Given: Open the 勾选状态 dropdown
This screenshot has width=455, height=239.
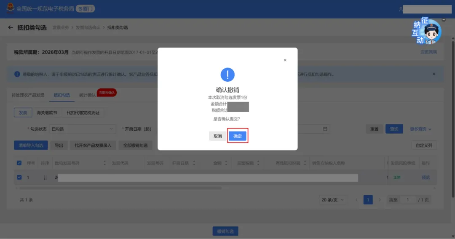Looking at the screenshot, I should point(82,129).
